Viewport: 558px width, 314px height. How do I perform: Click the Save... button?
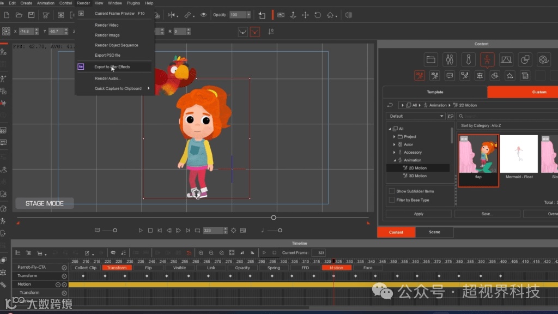487,214
